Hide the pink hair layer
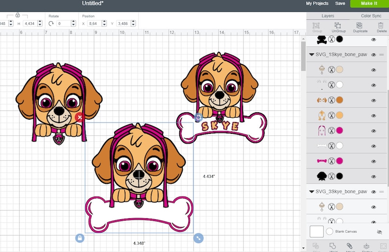This screenshot has height=252, width=389. (373, 131)
